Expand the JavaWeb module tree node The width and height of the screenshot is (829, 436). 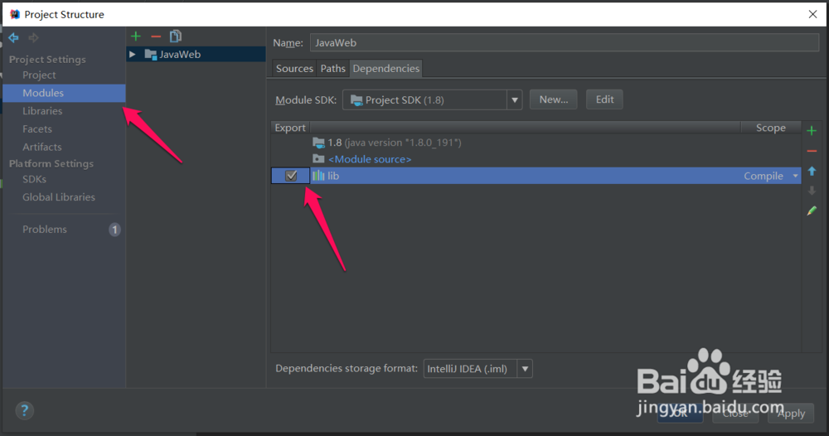click(133, 54)
